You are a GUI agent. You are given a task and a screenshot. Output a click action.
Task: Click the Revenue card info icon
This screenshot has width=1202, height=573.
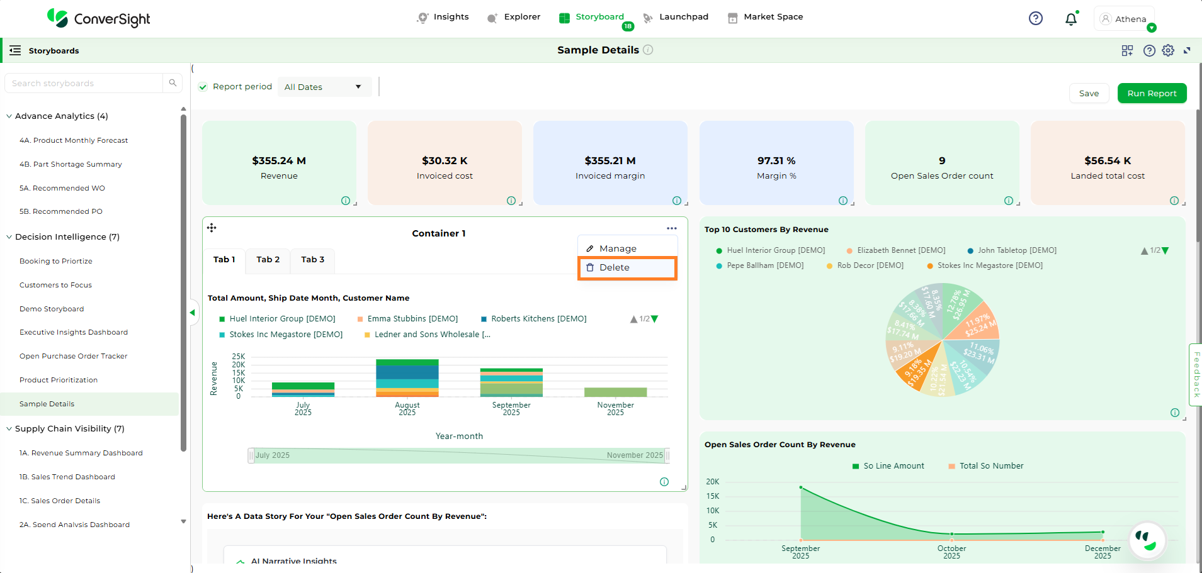[346, 201]
